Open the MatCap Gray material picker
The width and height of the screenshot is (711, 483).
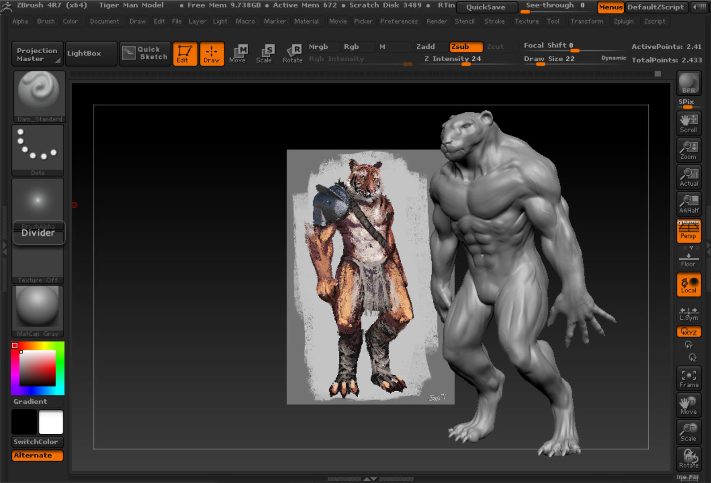click(x=38, y=311)
